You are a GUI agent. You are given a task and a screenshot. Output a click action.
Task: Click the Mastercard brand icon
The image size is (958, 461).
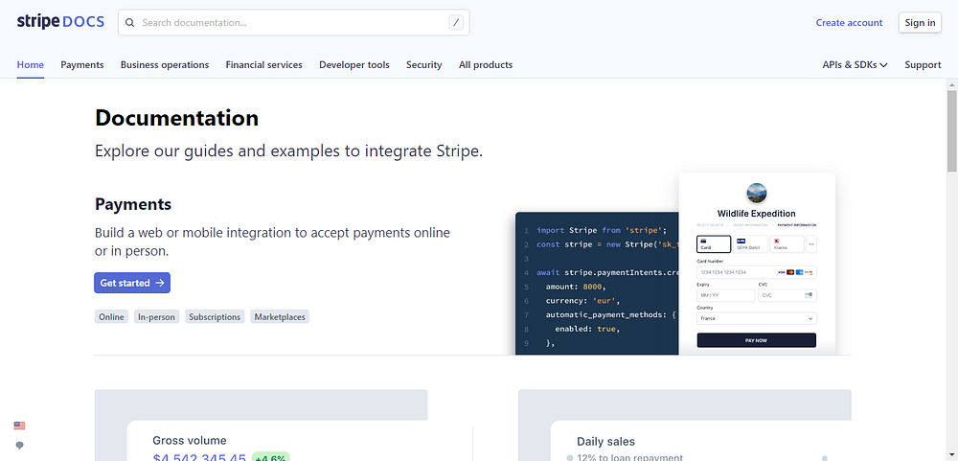(x=790, y=272)
